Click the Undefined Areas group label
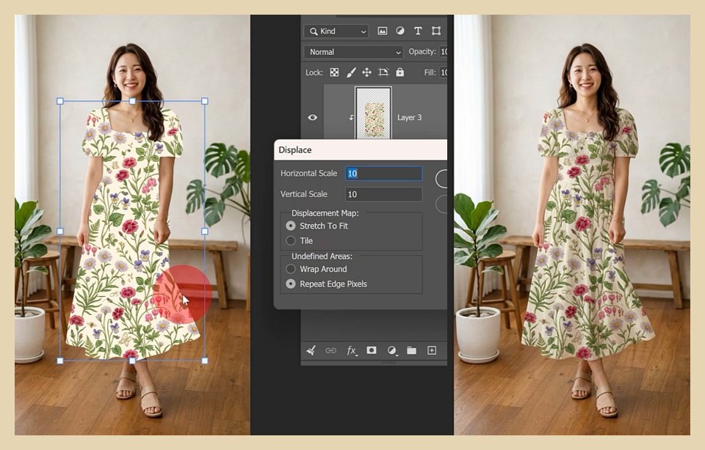This screenshot has width=705, height=450. pyautogui.click(x=322, y=257)
